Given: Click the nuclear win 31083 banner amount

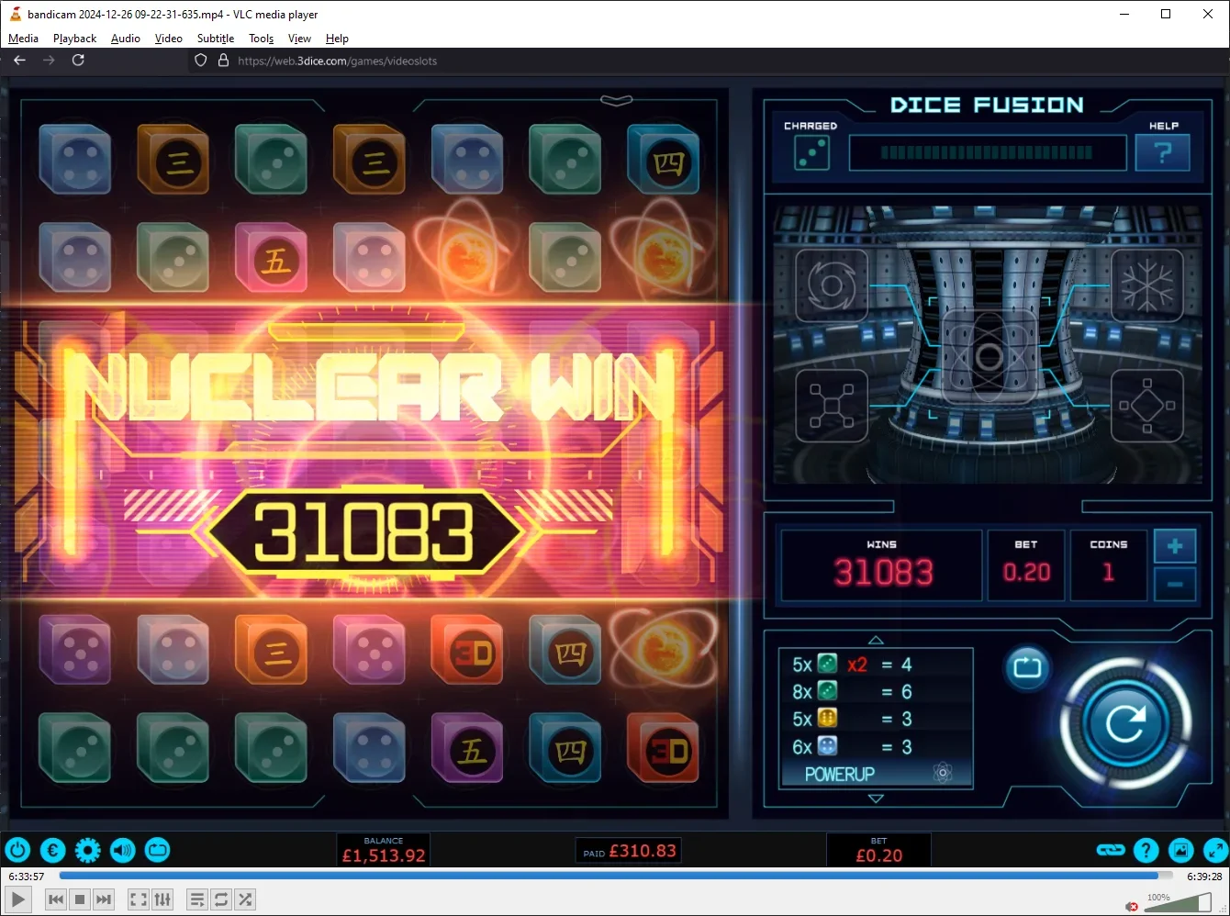Looking at the screenshot, I should pyautogui.click(x=364, y=532).
